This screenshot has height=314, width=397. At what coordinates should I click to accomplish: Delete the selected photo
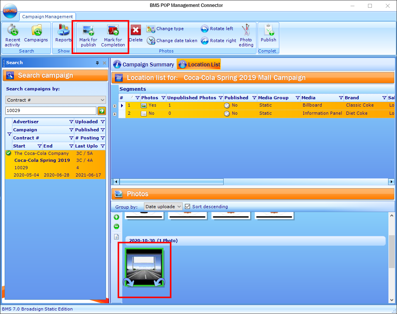click(136, 33)
